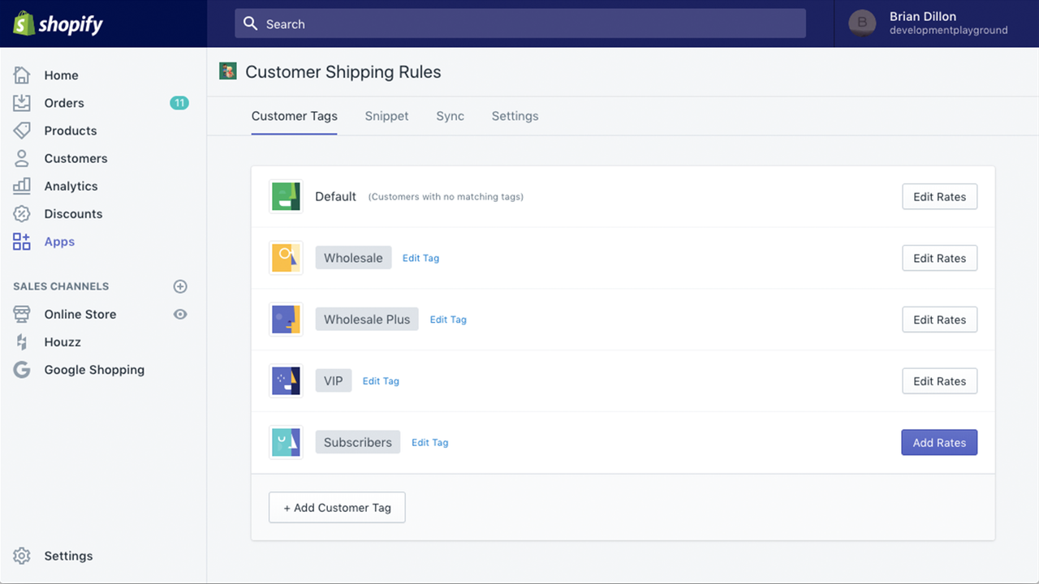The width and height of the screenshot is (1039, 584).
Task: Add a sales channel with plus icon
Action: (x=180, y=286)
